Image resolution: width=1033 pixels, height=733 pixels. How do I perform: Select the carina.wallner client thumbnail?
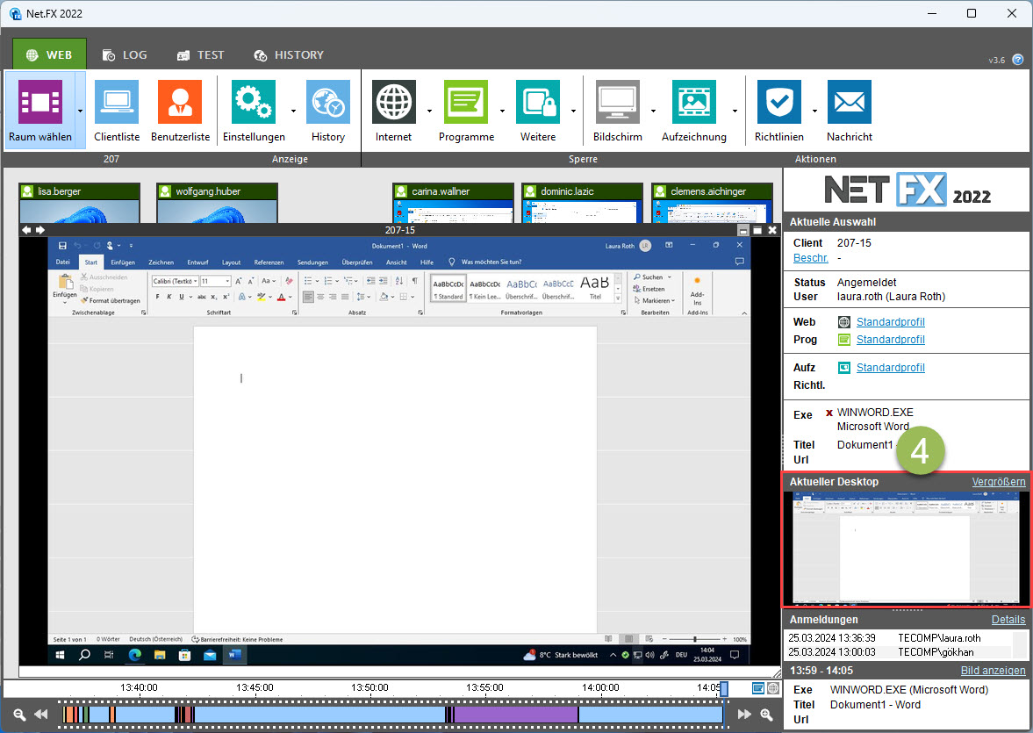(453, 203)
